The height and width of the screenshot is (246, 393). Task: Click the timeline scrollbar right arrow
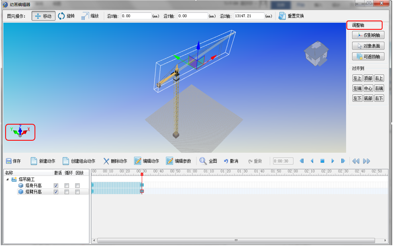tap(385, 240)
